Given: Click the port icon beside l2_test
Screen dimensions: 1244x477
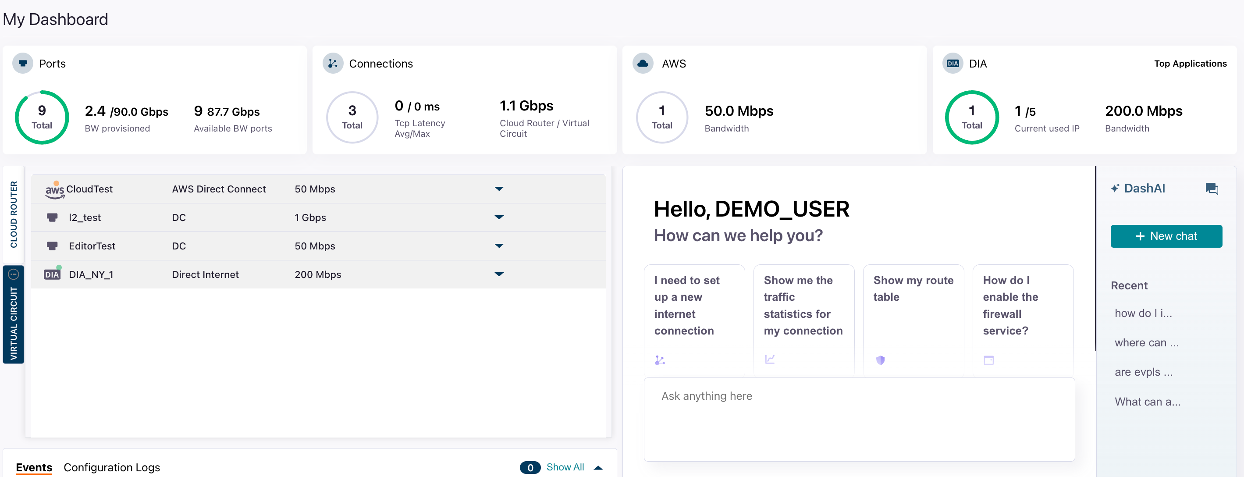Looking at the screenshot, I should click(x=52, y=217).
